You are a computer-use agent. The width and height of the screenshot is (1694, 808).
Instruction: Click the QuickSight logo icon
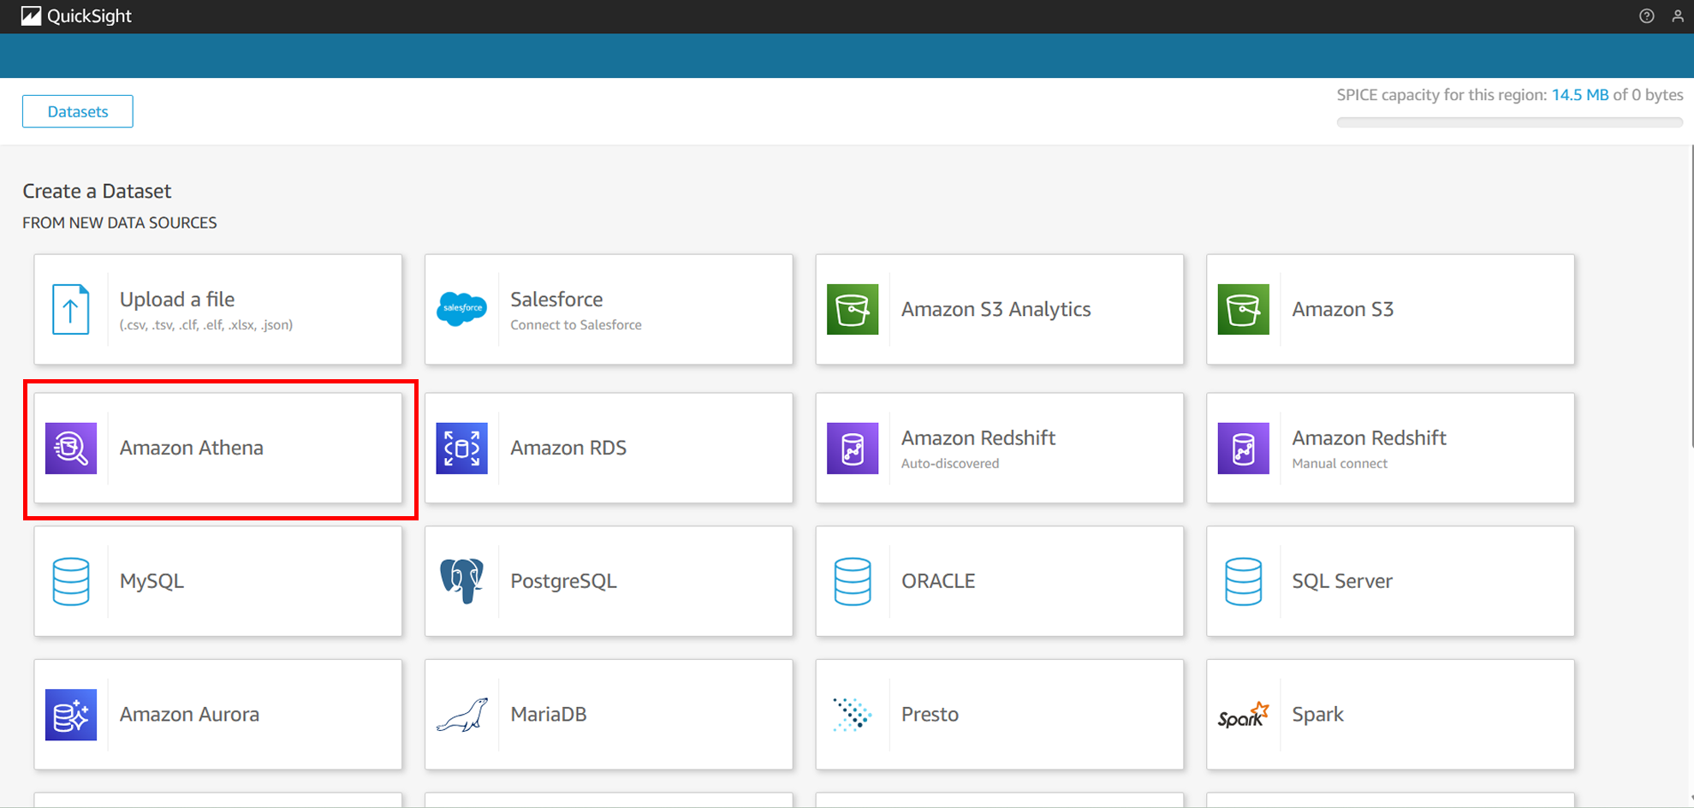pyautogui.click(x=31, y=16)
